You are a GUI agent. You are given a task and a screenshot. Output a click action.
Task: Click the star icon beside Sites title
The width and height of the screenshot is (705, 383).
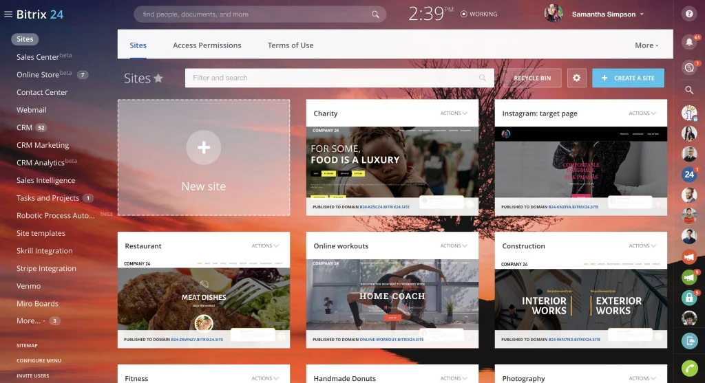point(158,78)
